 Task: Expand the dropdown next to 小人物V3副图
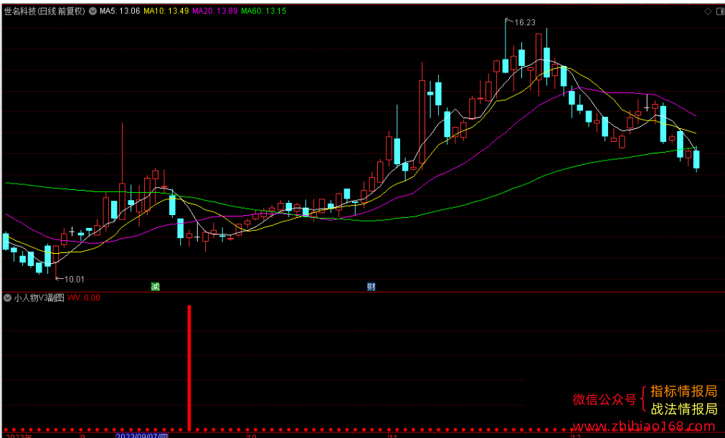[7, 298]
